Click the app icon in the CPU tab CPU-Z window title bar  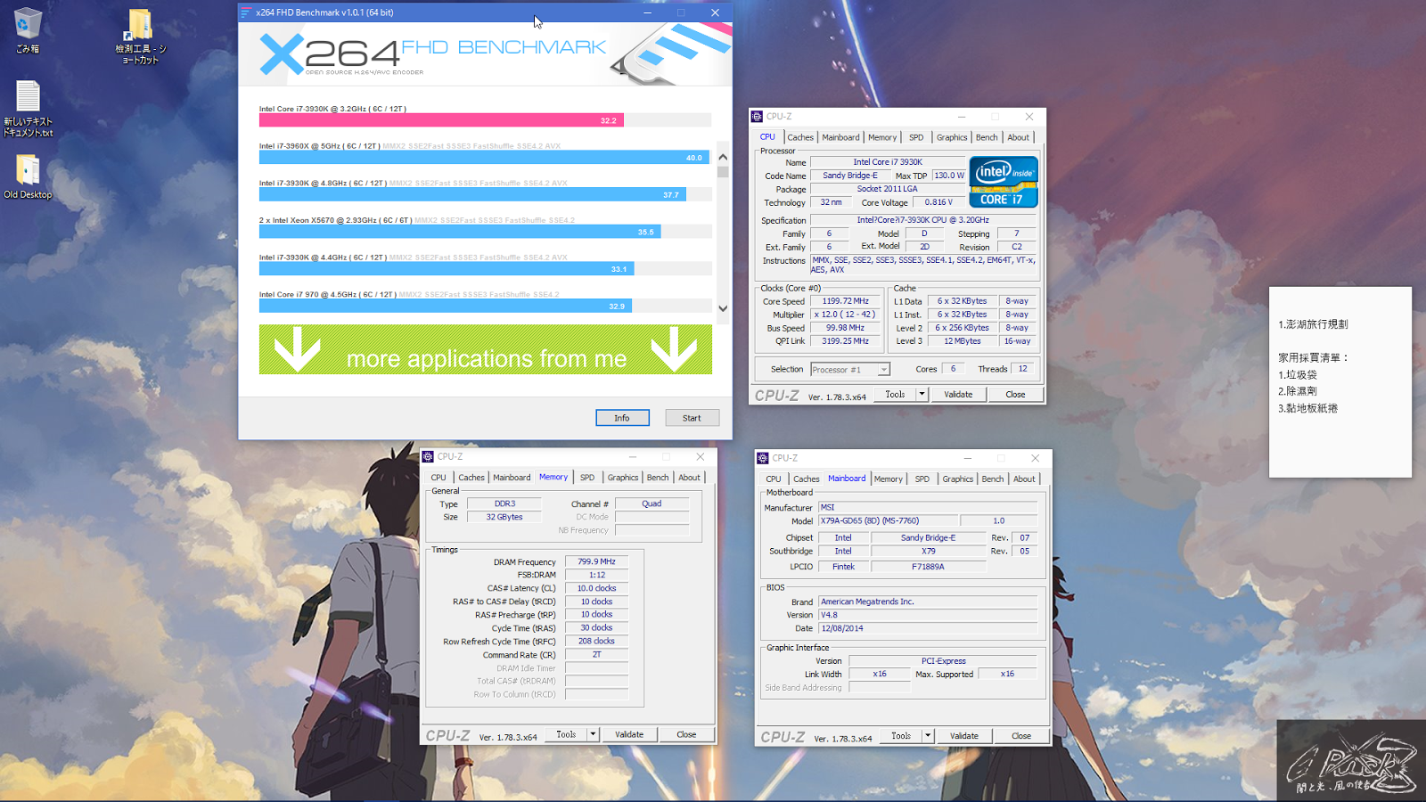757,117
